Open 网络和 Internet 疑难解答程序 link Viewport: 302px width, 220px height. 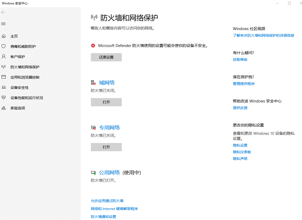point(114,209)
